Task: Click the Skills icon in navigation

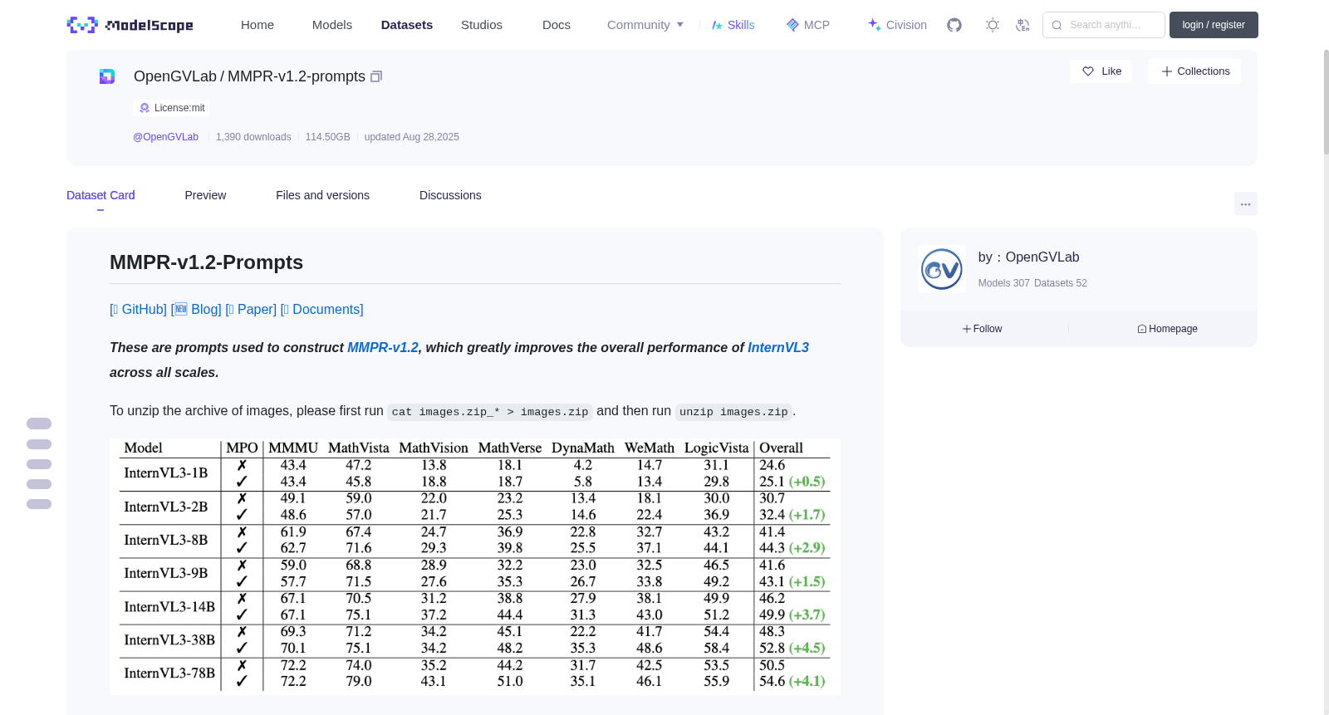Action: pyautogui.click(x=717, y=25)
